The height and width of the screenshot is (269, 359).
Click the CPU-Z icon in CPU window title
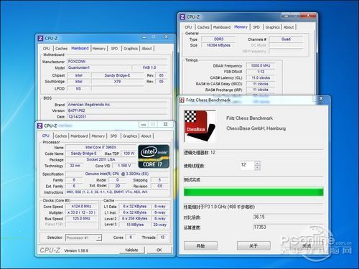(x=39, y=126)
